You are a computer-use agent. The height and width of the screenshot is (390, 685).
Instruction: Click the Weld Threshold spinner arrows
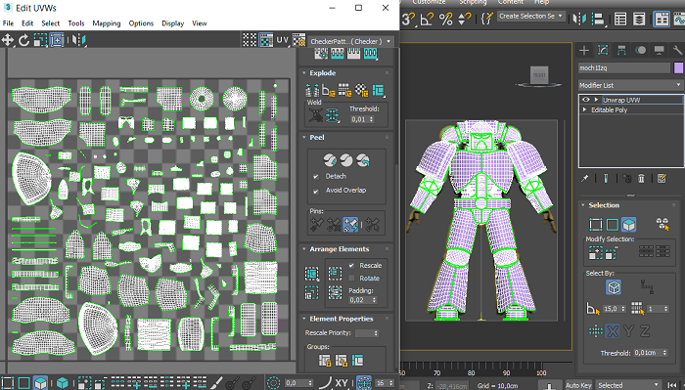tap(372, 119)
